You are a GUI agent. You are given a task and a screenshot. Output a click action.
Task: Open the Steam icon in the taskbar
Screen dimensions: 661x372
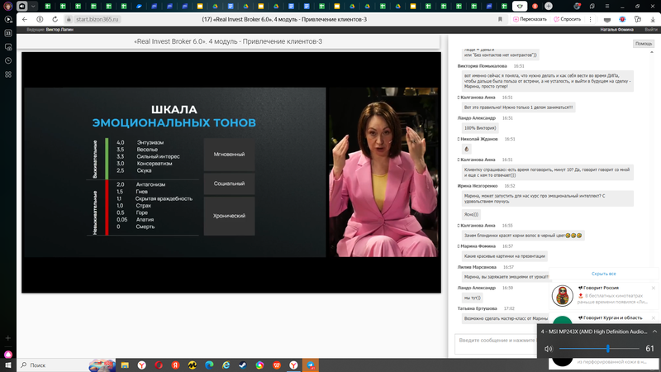242,365
